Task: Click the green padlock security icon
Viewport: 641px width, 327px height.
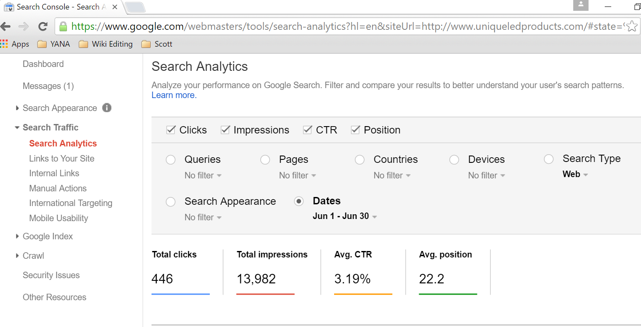Action: (63, 26)
